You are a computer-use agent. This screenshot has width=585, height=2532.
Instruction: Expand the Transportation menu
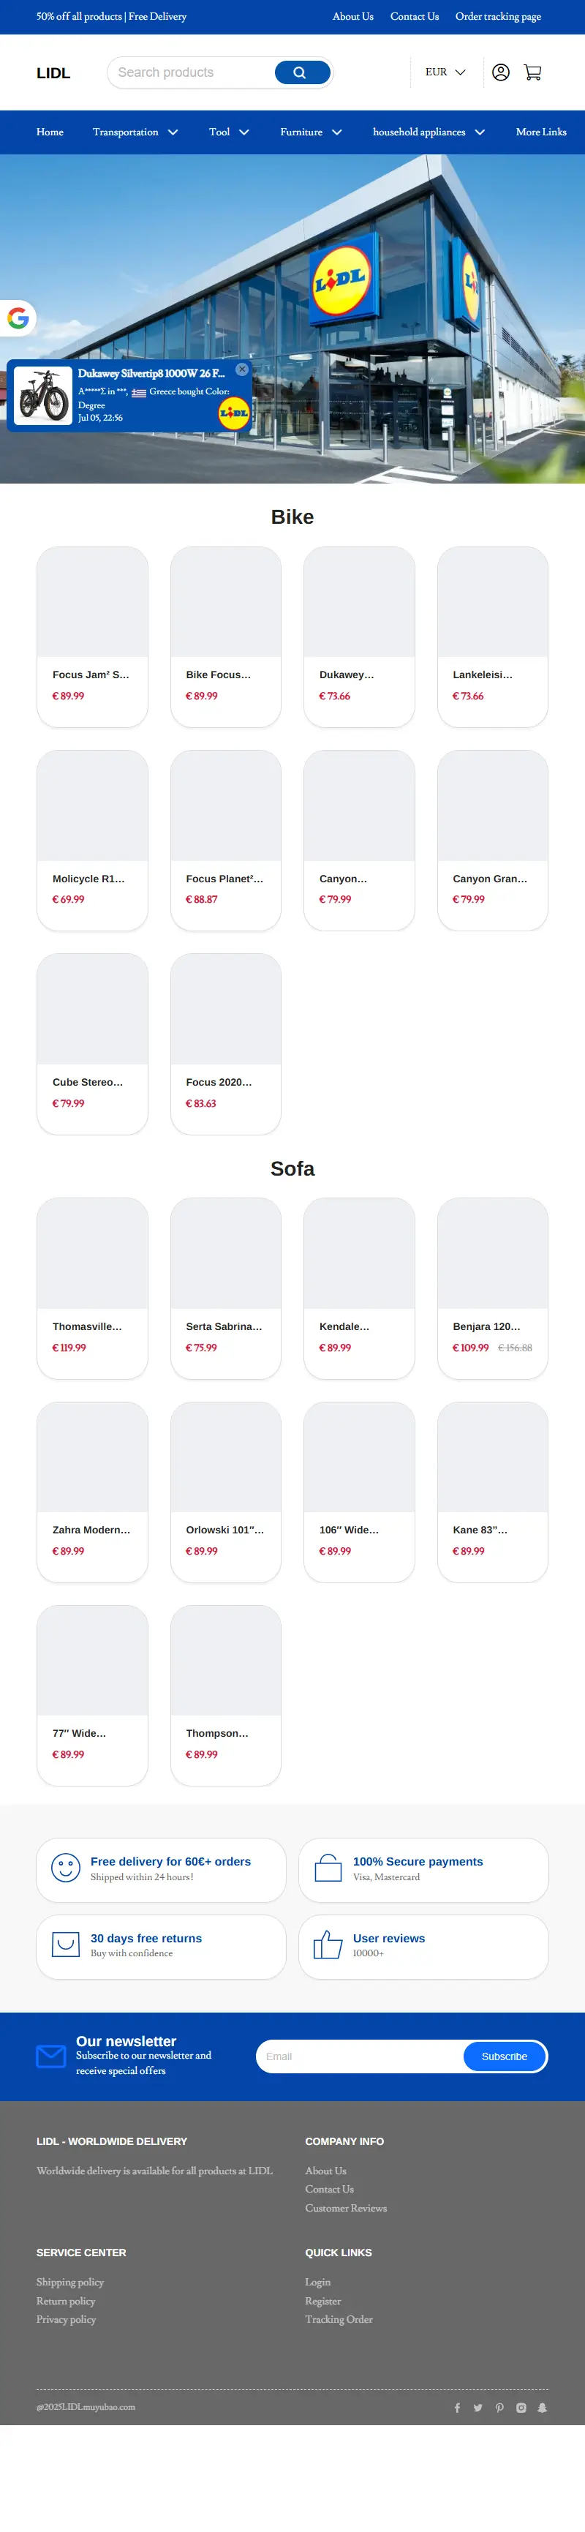[x=136, y=132]
